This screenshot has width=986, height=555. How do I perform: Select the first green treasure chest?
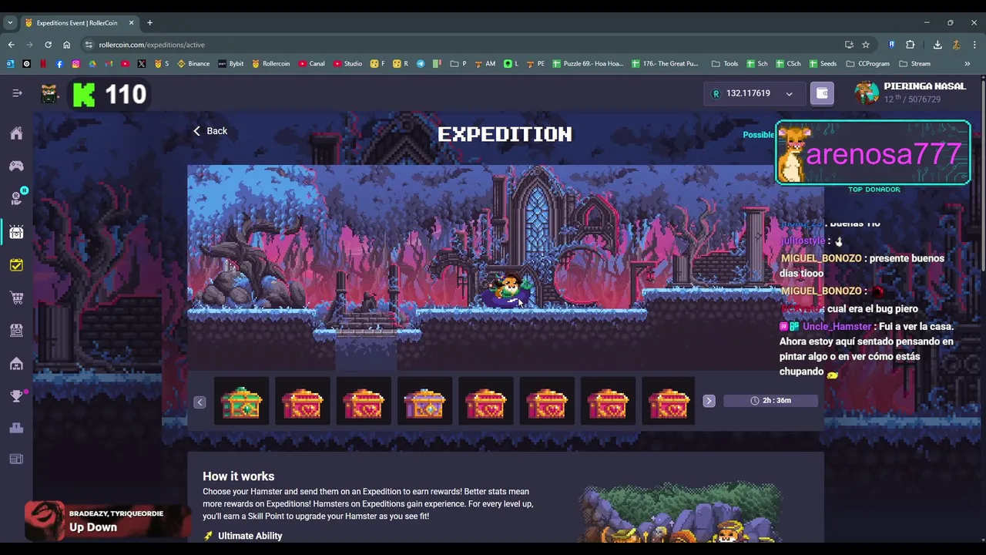click(241, 402)
